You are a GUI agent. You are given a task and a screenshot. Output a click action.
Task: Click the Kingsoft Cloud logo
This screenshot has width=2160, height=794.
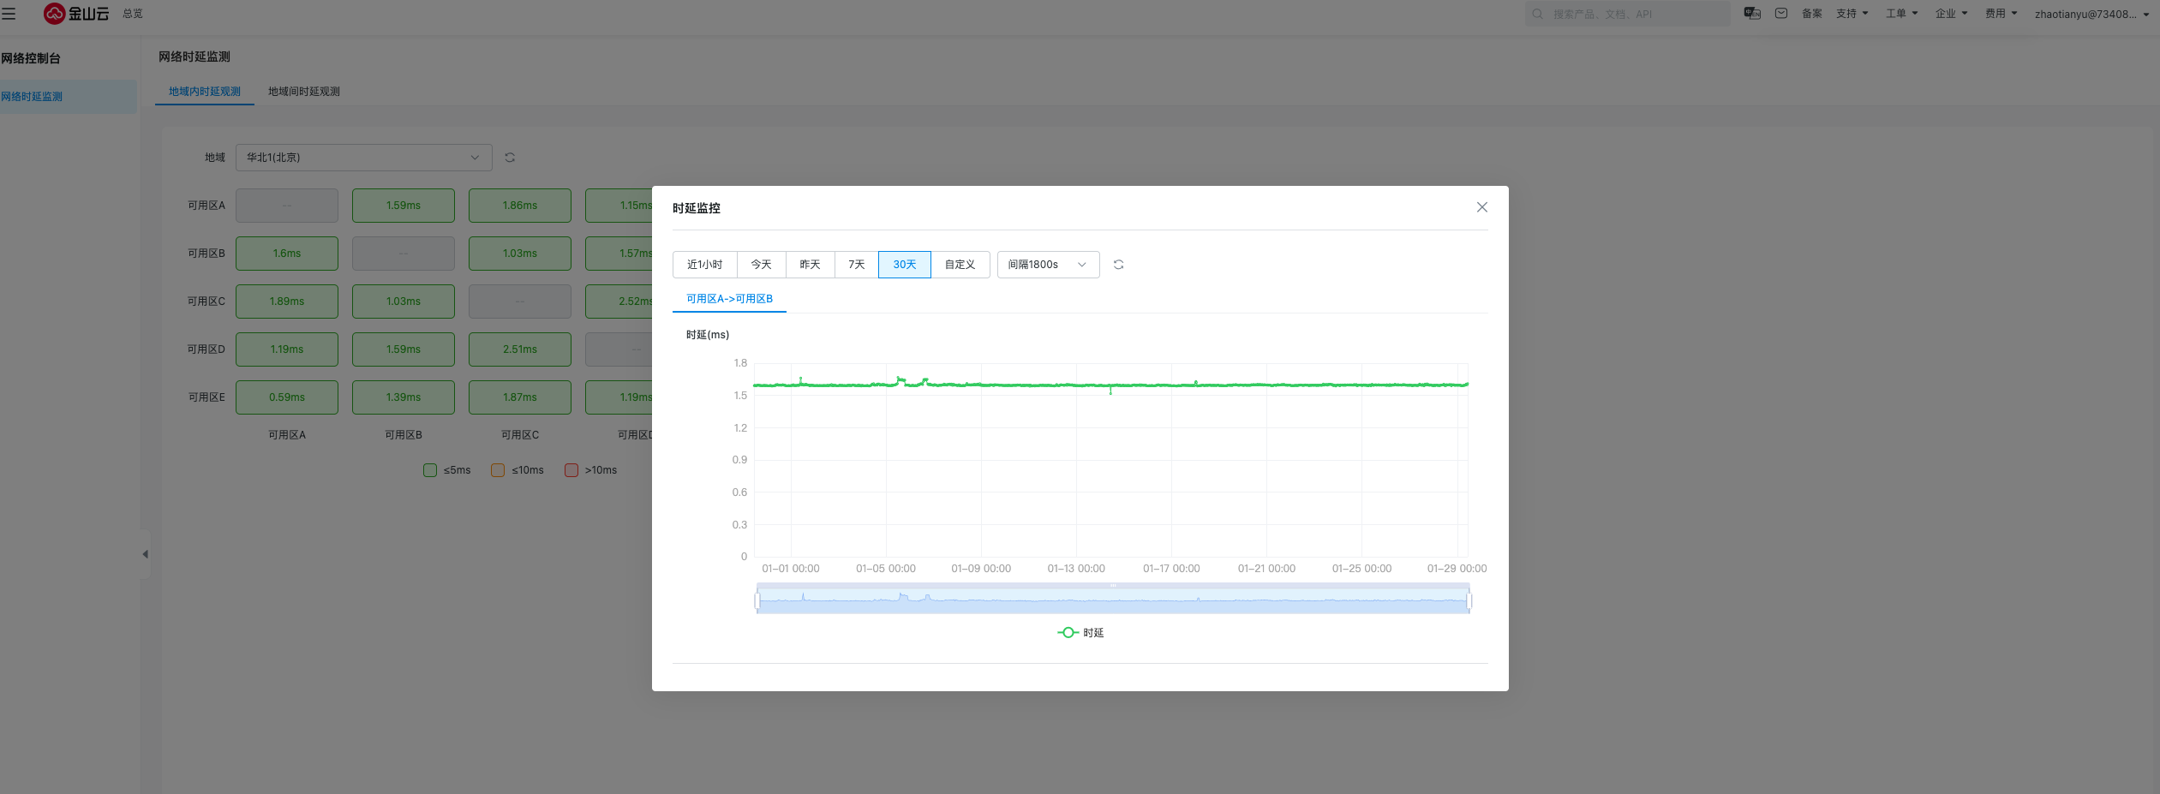pyautogui.click(x=76, y=14)
